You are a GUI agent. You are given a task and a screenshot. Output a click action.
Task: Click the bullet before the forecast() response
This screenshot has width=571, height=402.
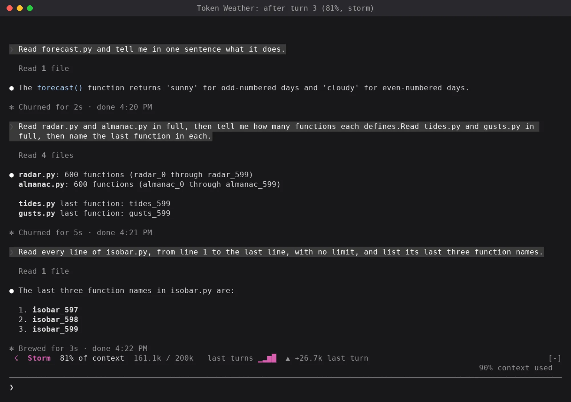coord(11,88)
